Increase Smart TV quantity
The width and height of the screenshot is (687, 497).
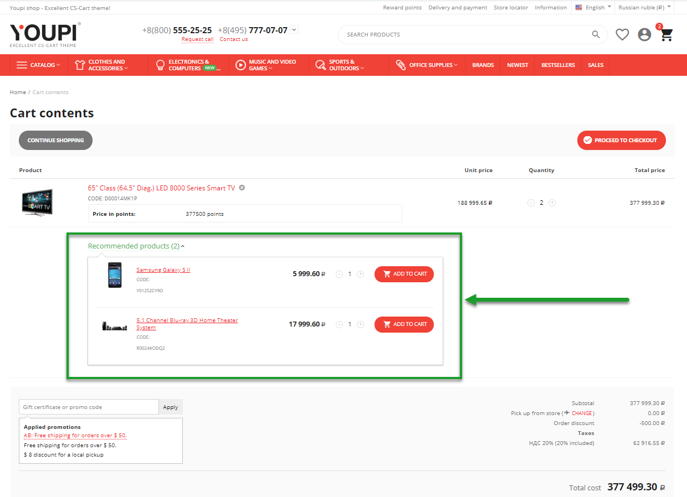pos(552,203)
